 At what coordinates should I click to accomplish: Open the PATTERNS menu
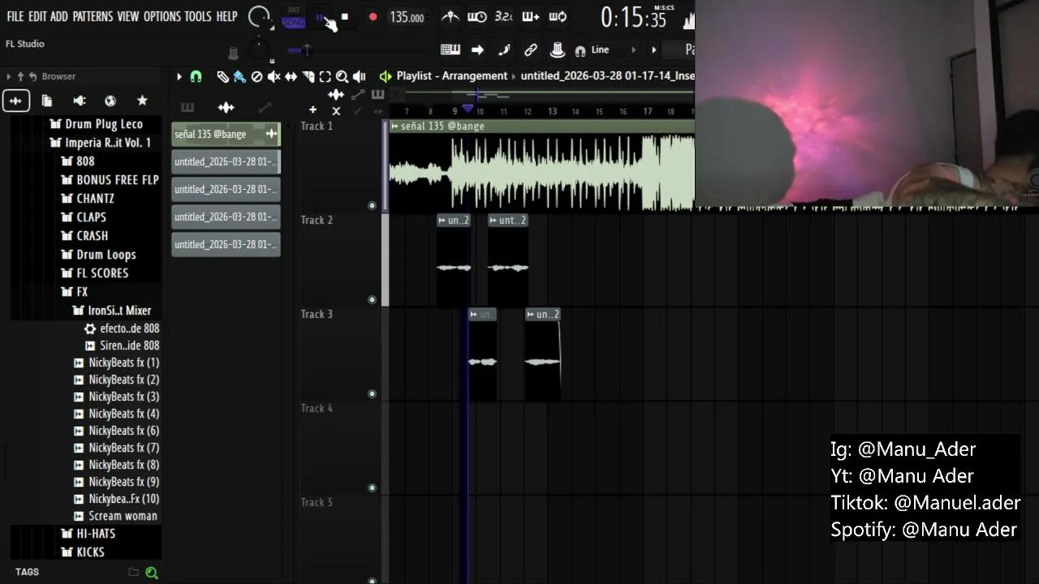coord(93,16)
